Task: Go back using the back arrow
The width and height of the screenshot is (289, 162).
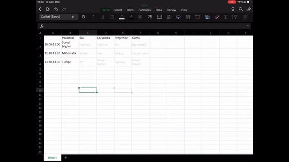Action: (40, 9)
